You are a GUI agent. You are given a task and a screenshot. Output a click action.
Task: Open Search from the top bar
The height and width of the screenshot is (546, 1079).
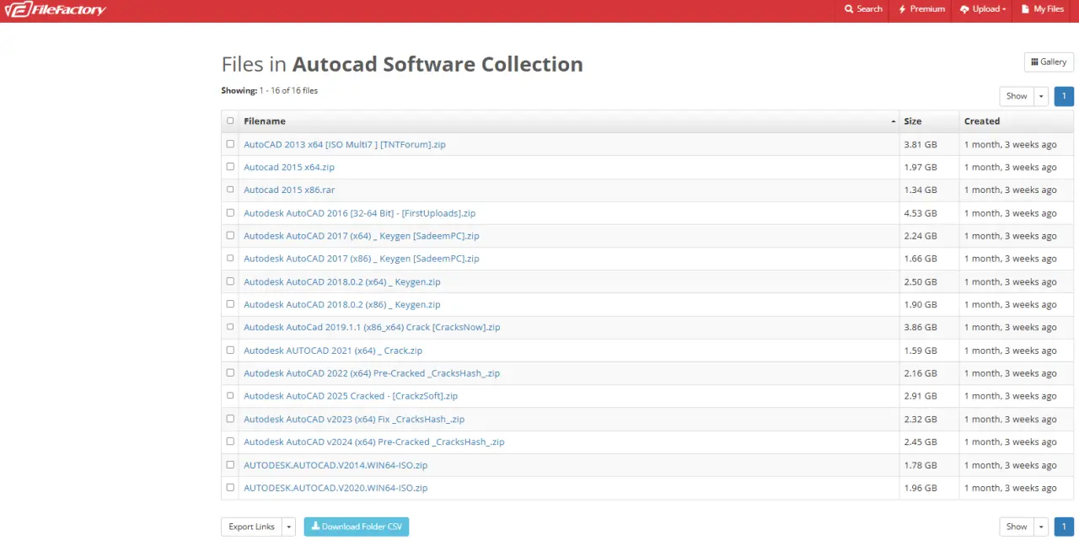click(x=863, y=9)
